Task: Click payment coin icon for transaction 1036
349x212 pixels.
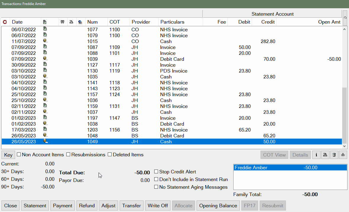Action: pyautogui.click(x=45, y=100)
